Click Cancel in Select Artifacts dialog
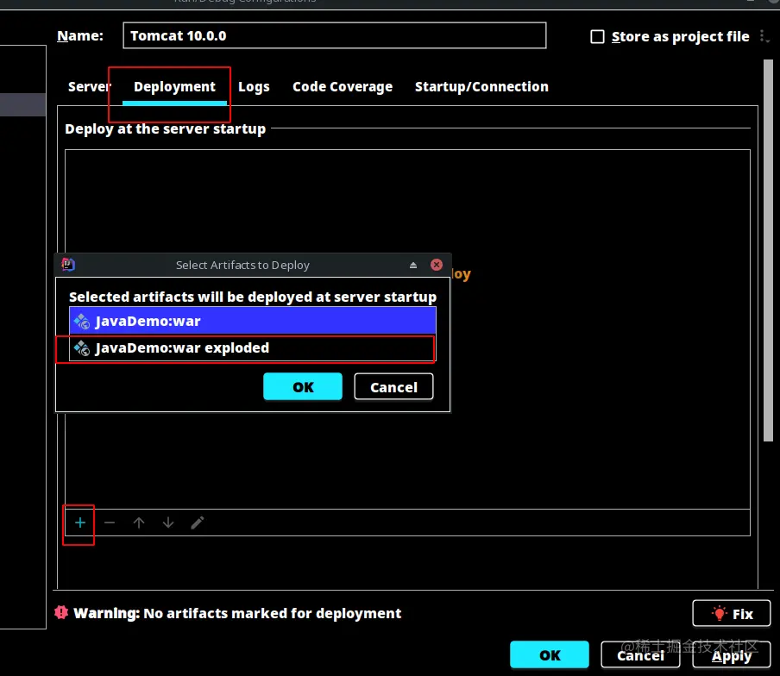The image size is (780, 676). 393,386
